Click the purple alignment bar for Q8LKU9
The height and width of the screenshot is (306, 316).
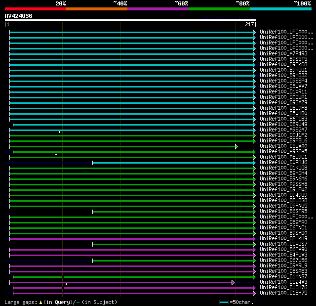point(131,239)
